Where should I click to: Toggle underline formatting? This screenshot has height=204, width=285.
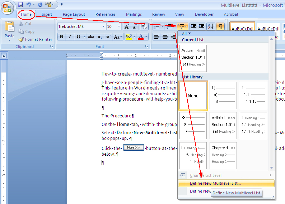pos(78,37)
